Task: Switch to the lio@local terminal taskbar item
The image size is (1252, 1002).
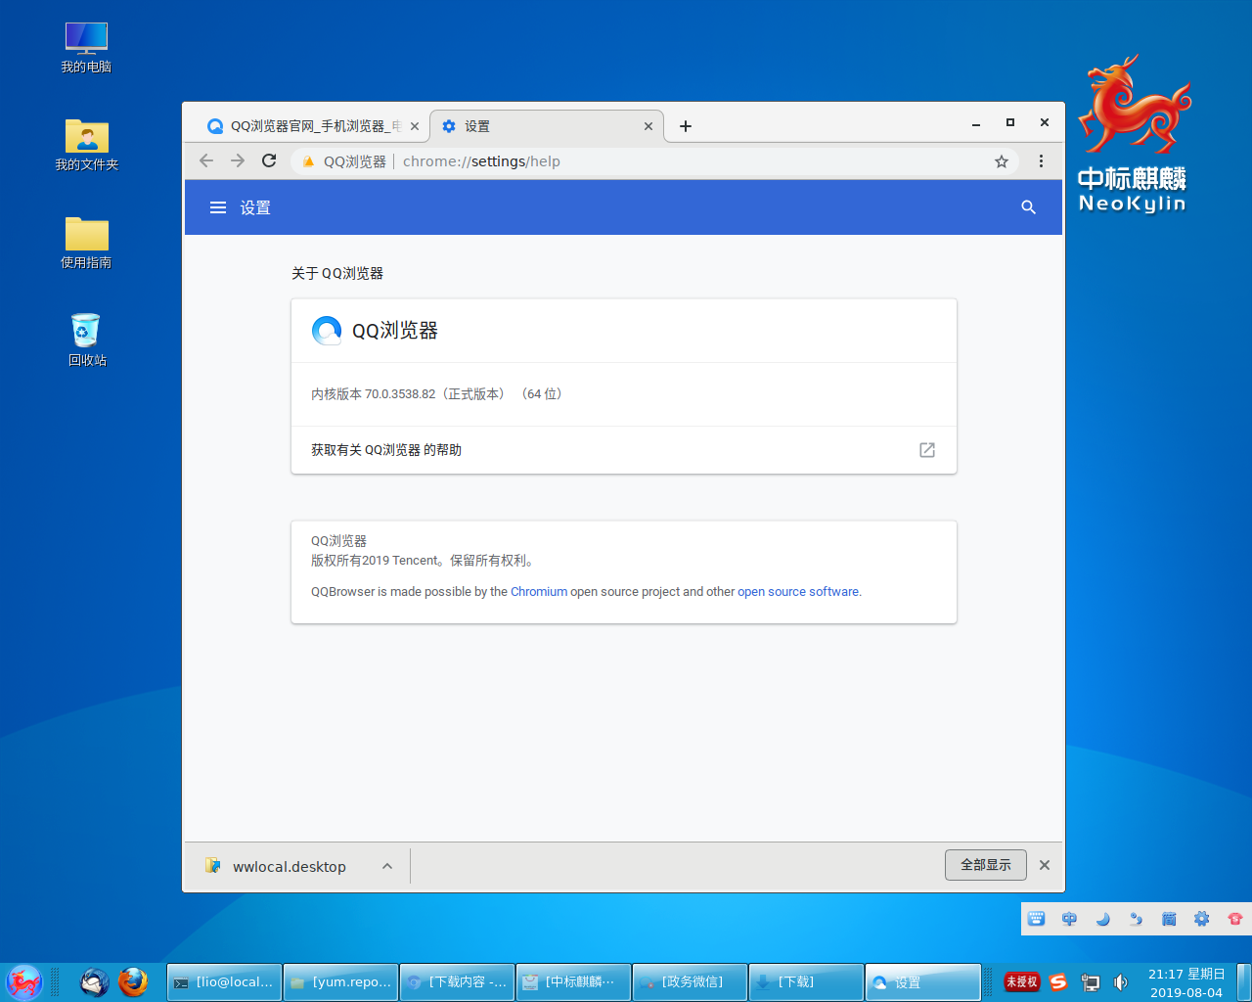Action: [x=224, y=982]
